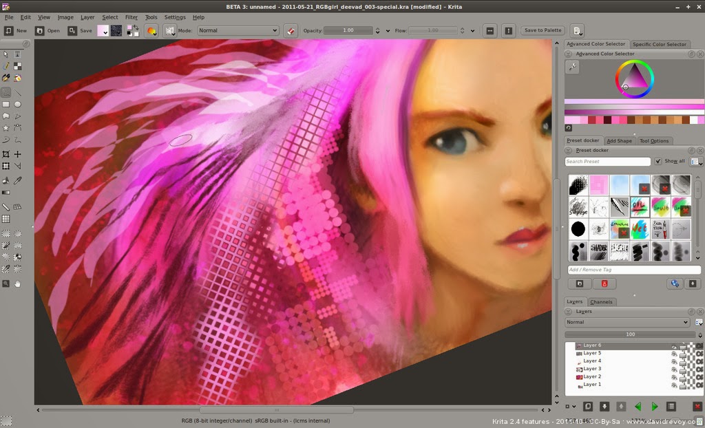Toggle visibility of Layer 2

pos(673,377)
